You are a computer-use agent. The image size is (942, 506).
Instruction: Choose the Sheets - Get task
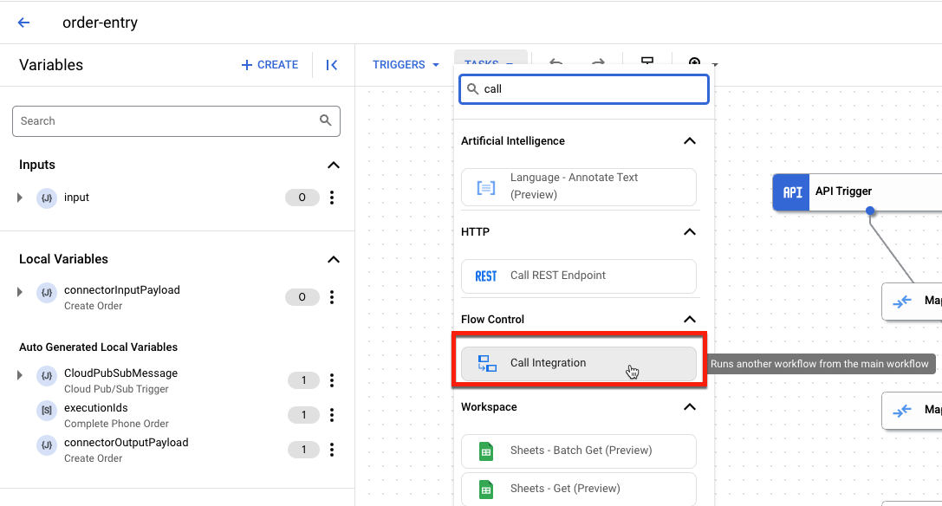coord(579,488)
